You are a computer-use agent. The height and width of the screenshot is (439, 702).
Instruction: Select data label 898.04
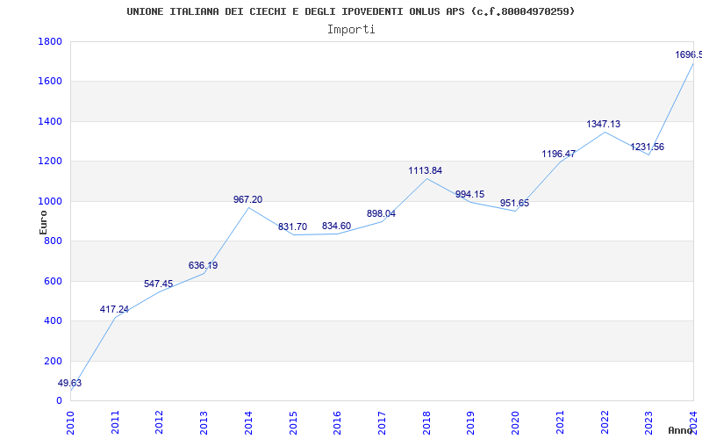[381, 213]
